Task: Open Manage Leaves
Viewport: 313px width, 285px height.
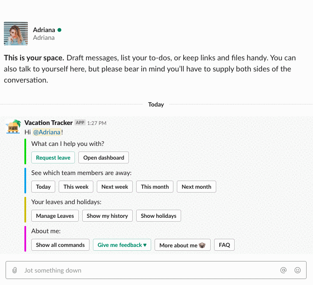Action: click(55, 216)
